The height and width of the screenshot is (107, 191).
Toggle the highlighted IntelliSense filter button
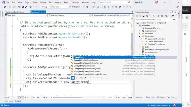pyautogui.click(x=73, y=78)
